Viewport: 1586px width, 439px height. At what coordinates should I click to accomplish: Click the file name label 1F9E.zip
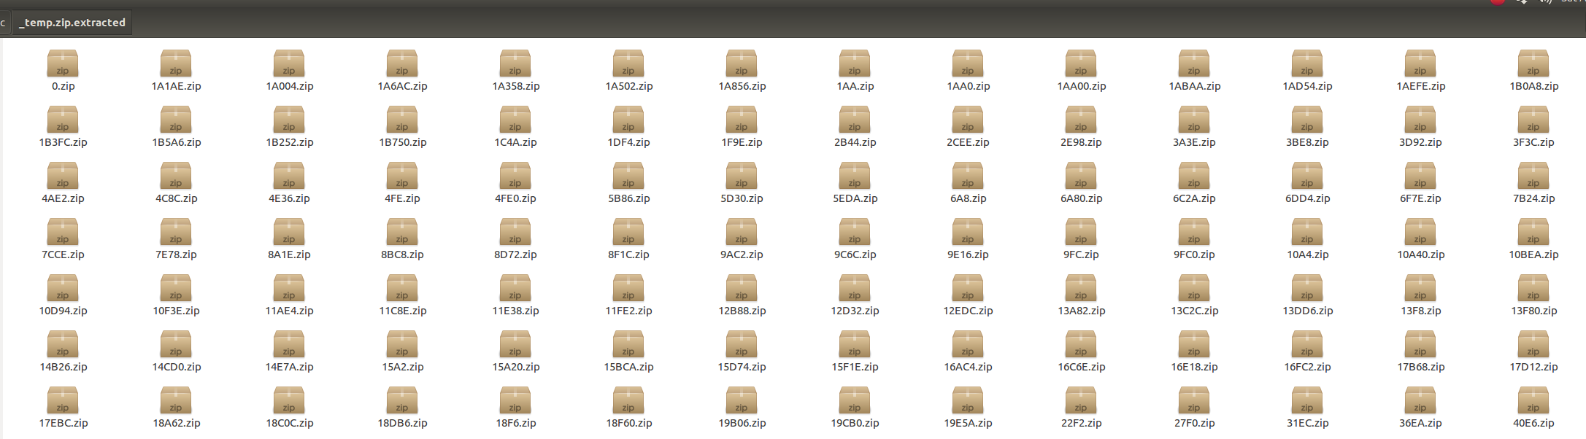click(x=742, y=142)
